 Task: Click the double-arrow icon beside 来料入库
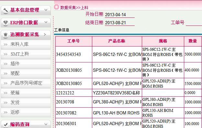(6, 45)
